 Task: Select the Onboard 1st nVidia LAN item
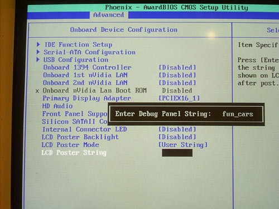point(85,75)
